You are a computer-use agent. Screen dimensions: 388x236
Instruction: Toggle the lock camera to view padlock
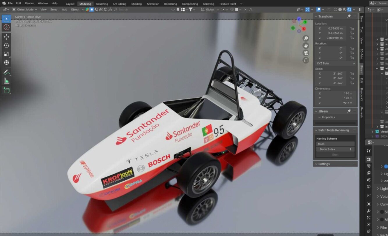click(x=306, y=60)
